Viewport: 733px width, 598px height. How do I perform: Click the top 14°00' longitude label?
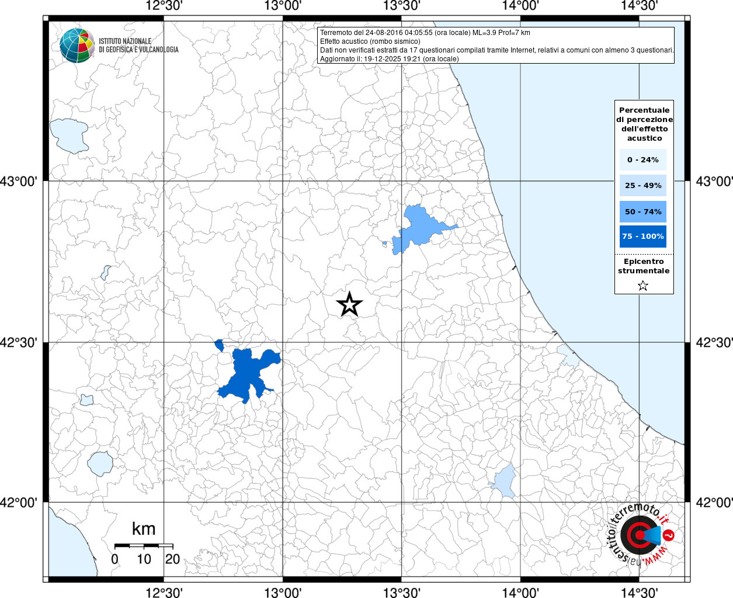[x=520, y=6]
